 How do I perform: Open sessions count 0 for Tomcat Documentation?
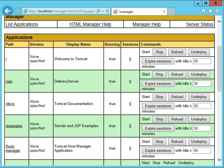130,104
